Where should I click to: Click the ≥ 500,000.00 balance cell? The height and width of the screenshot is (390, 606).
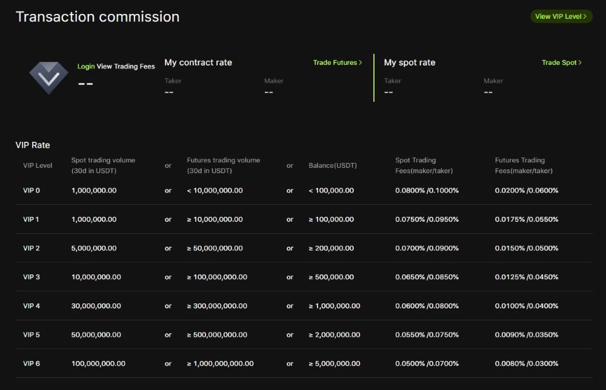tap(331, 277)
